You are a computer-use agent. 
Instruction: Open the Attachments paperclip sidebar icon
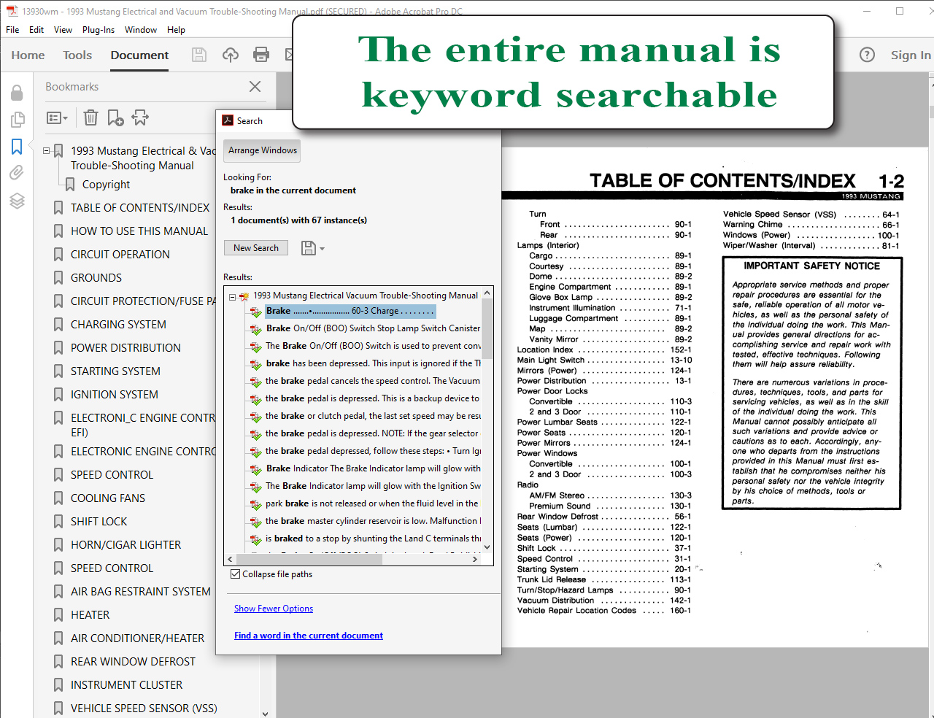coord(17,173)
